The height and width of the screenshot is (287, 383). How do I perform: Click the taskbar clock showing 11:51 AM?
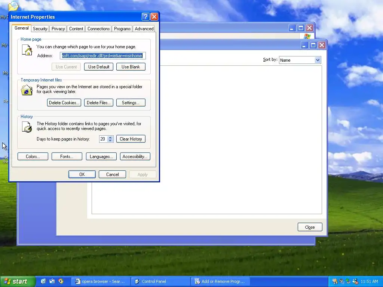click(x=369, y=281)
